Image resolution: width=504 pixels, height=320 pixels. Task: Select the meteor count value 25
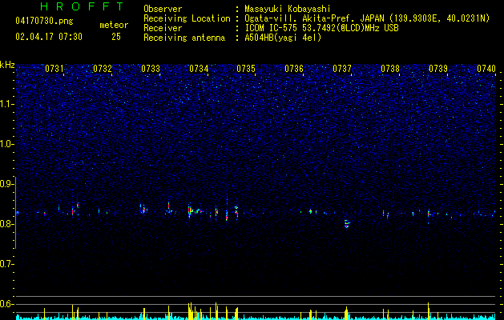pos(116,37)
